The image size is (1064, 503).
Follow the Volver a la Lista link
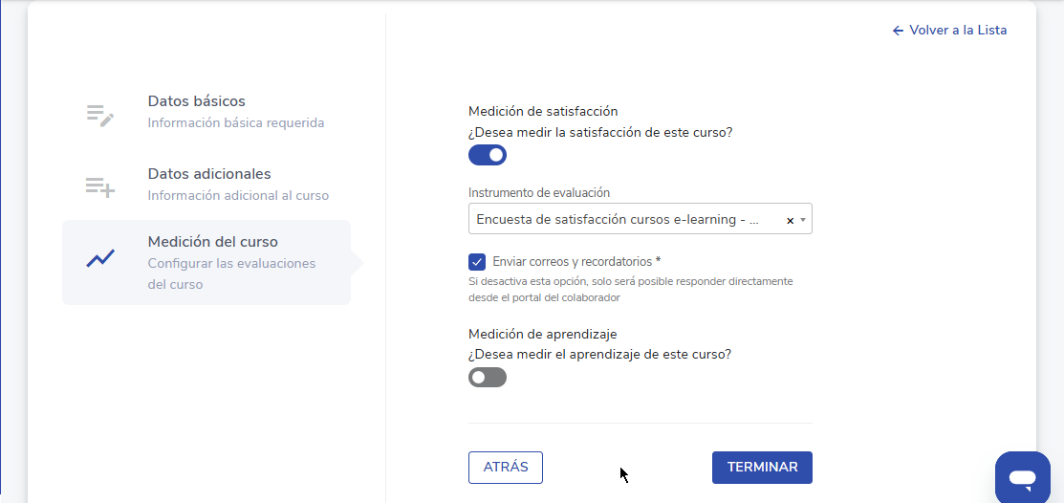coord(958,31)
